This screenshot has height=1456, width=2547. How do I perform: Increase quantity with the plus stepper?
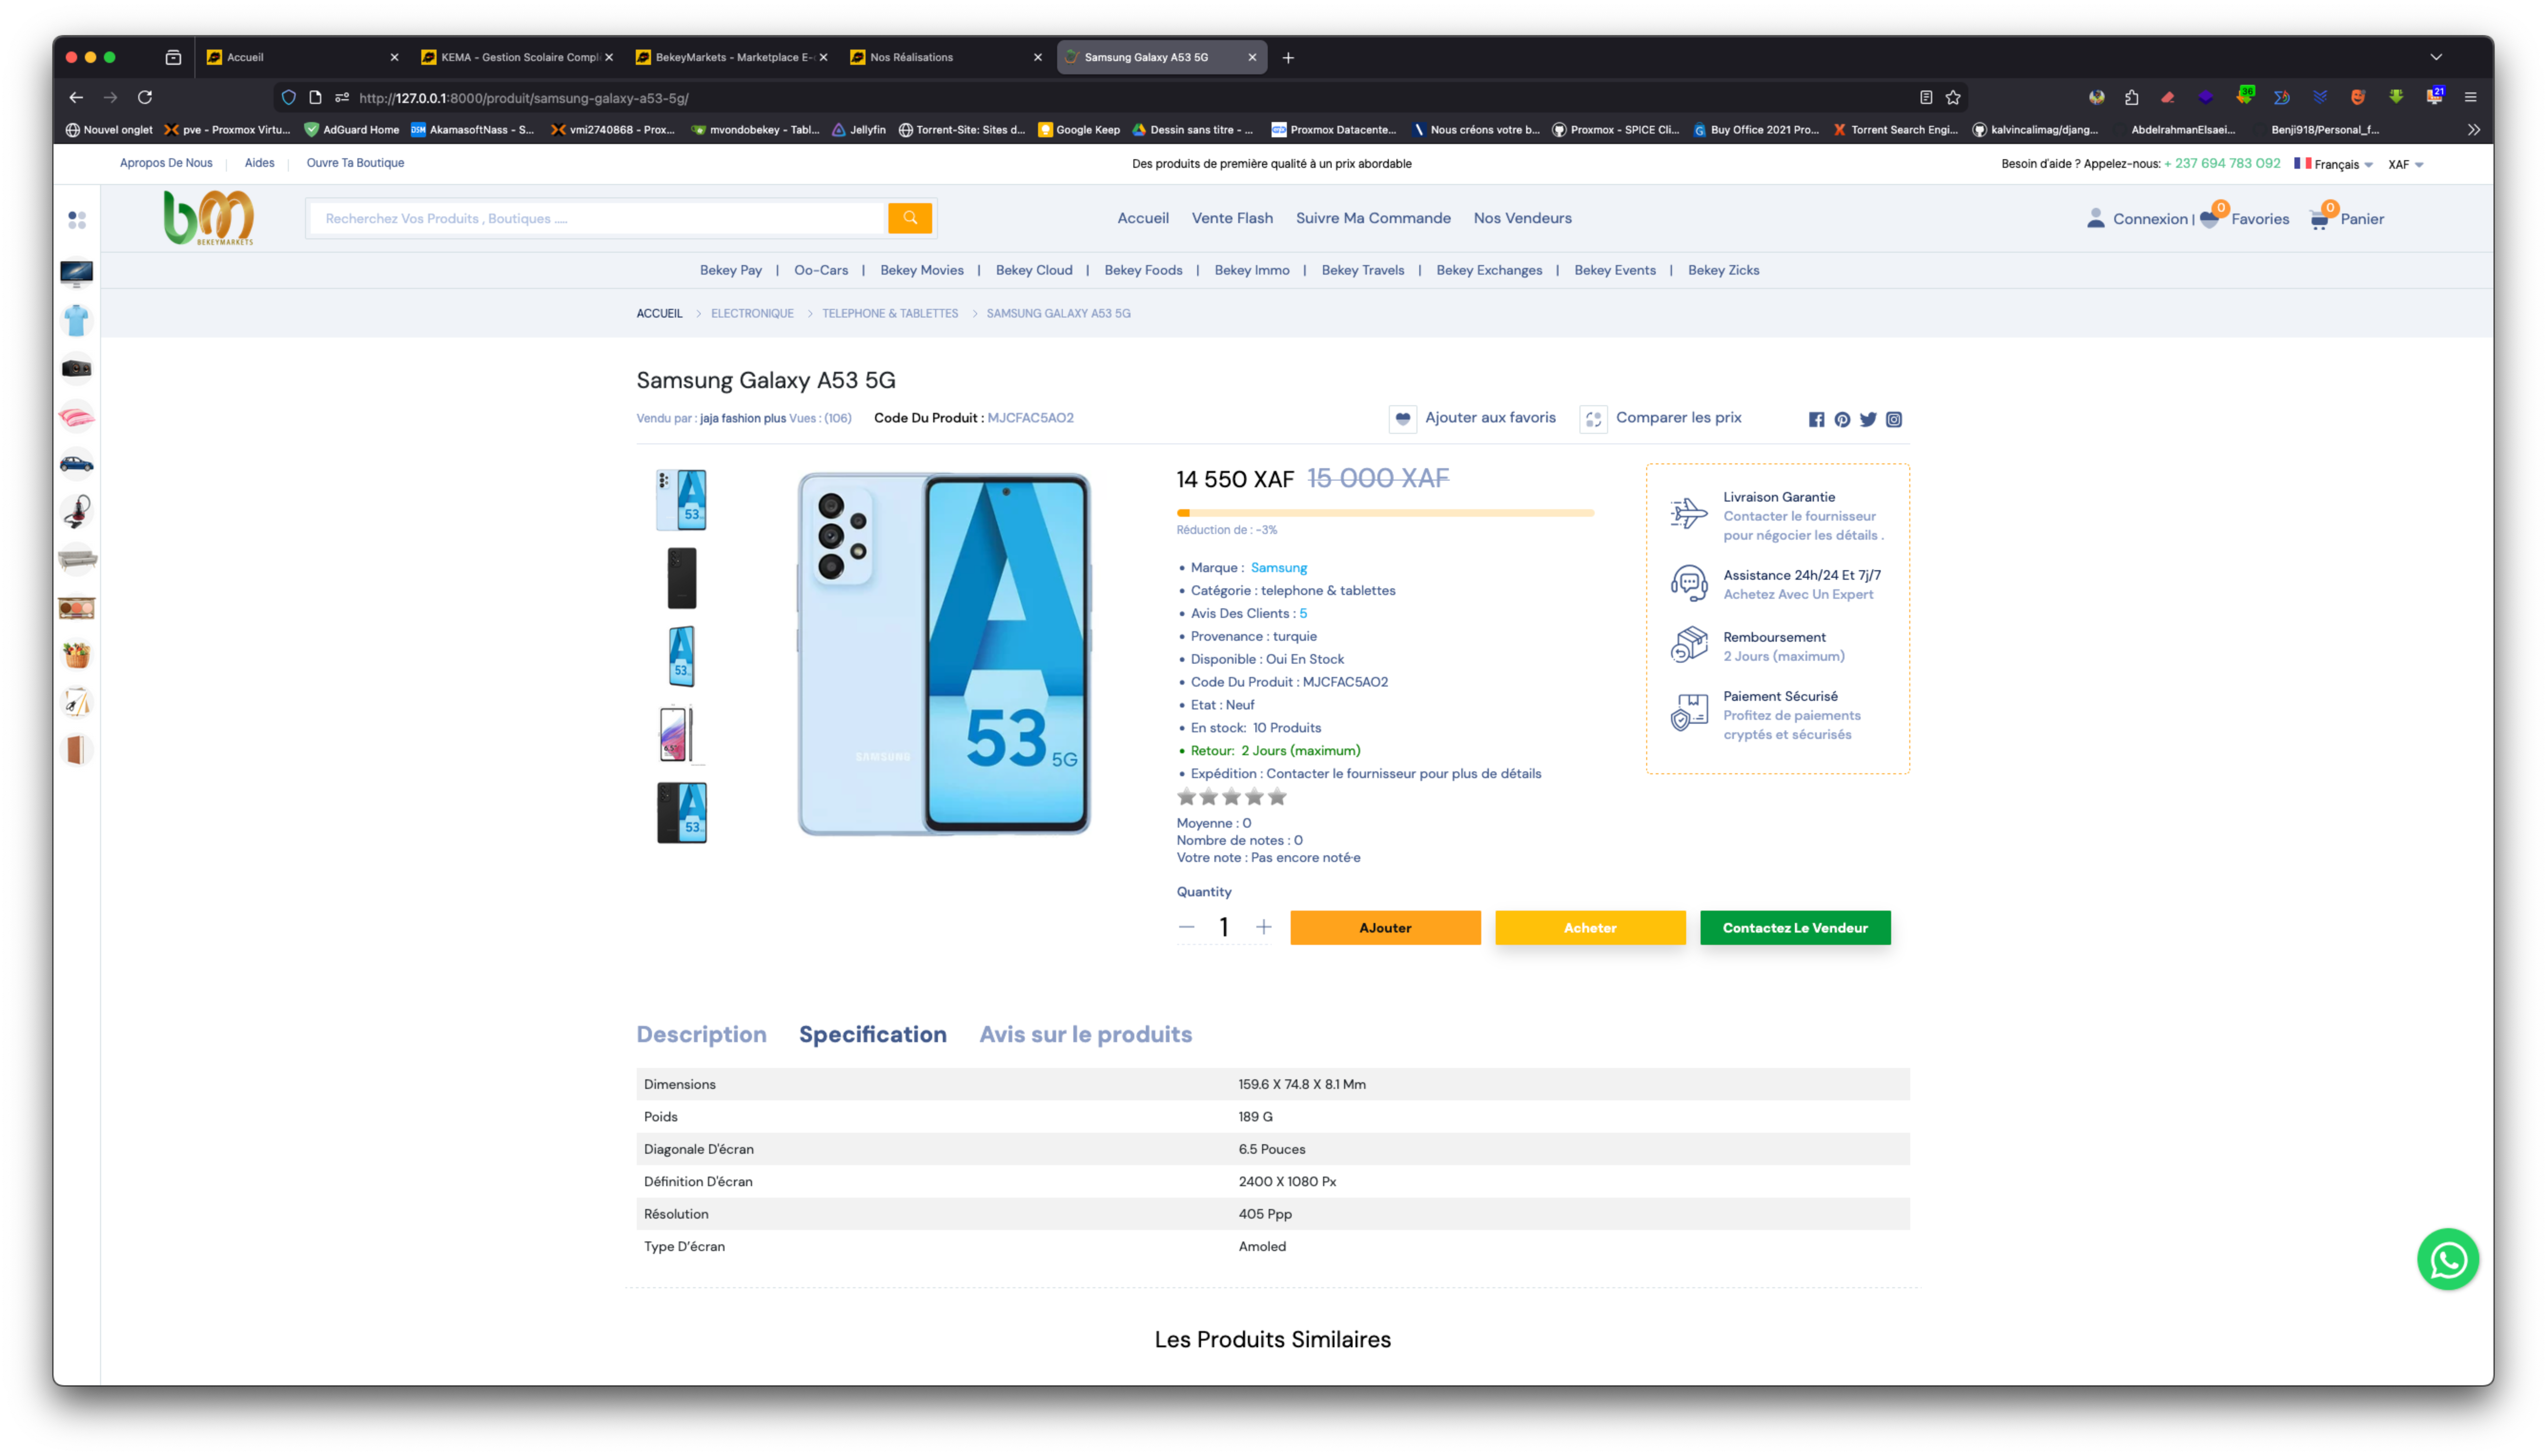[x=1263, y=927]
